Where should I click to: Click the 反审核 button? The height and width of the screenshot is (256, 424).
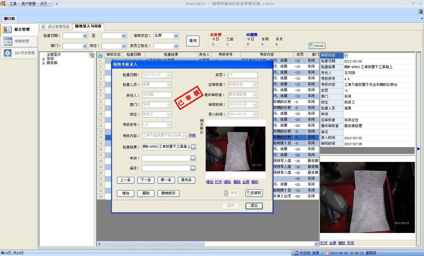tap(254, 193)
